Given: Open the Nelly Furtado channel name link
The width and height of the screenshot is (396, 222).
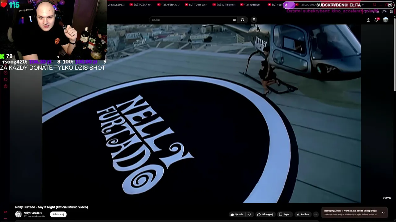Looking at the screenshot, I should point(32,213).
